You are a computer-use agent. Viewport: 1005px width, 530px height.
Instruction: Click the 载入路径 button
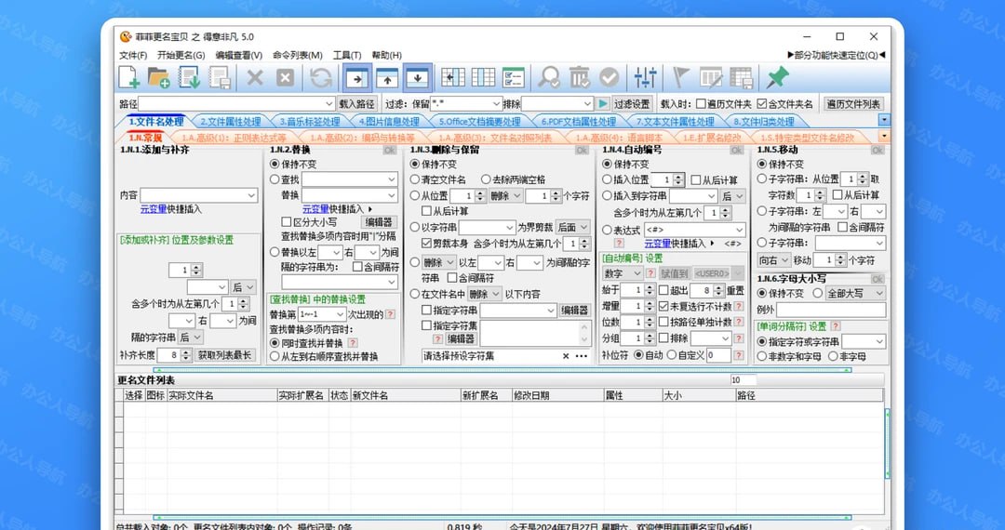356,104
